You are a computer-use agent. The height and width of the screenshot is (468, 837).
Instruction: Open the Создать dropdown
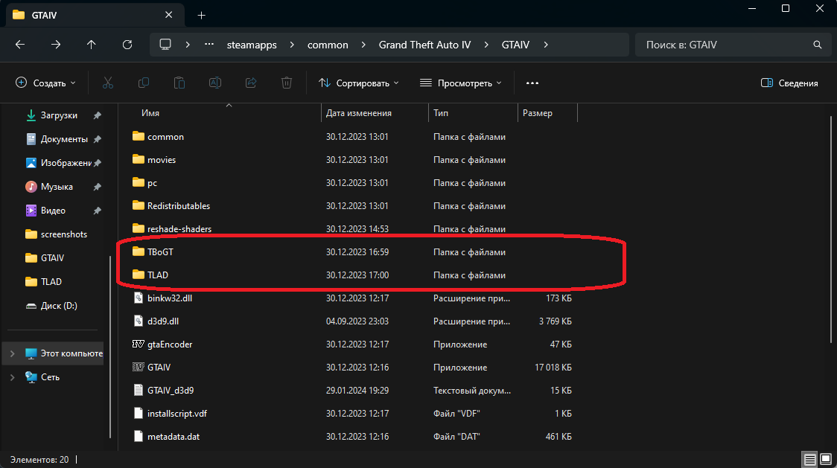tap(46, 83)
